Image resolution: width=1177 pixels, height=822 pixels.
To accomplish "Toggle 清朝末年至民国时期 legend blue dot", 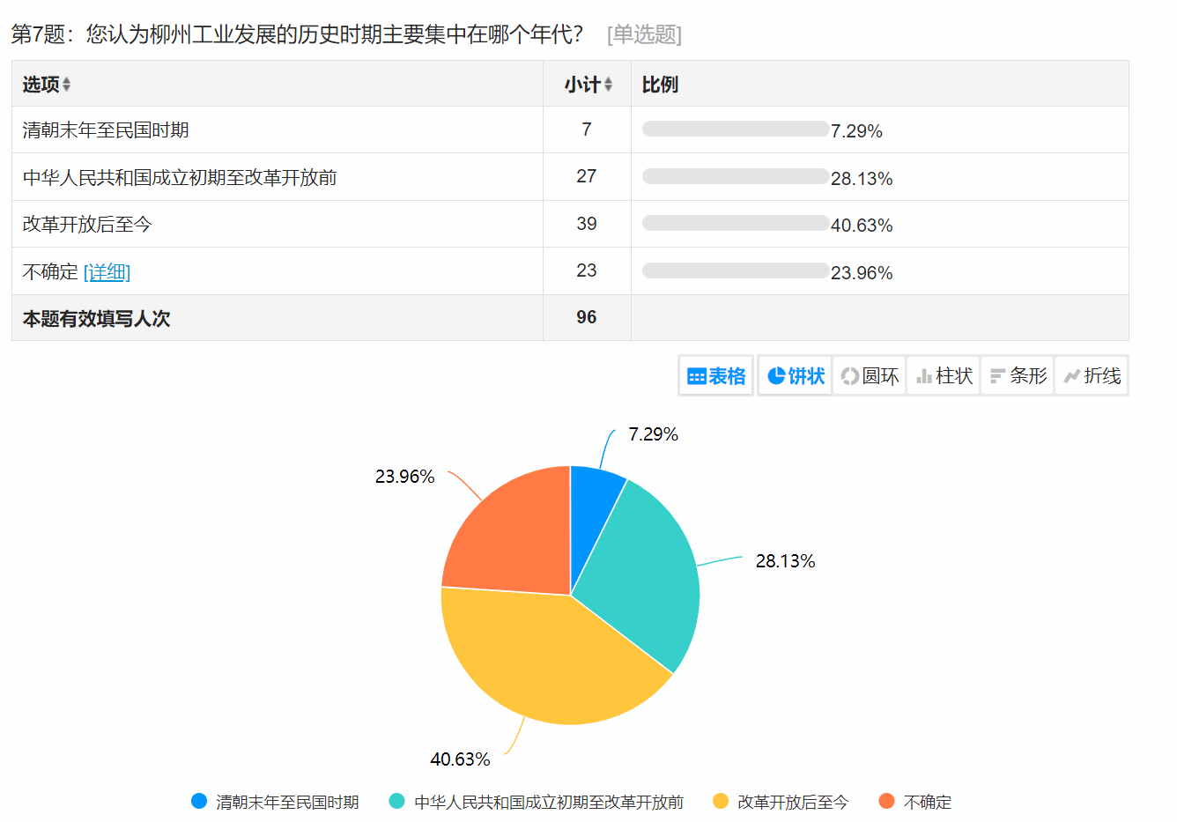I will click(199, 802).
